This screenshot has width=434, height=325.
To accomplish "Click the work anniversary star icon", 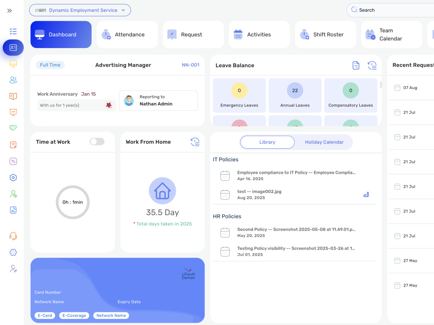I will pos(109,105).
